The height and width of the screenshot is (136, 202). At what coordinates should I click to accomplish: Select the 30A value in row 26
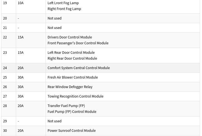click(21, 87)
